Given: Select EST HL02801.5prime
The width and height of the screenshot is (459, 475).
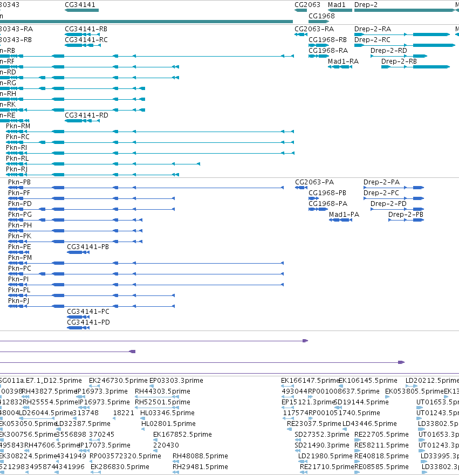Looking at the screenshot, I should [168, 424].
